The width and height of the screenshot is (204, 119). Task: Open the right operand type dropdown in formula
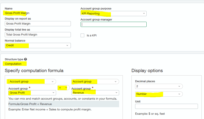(x=95, y=81)
